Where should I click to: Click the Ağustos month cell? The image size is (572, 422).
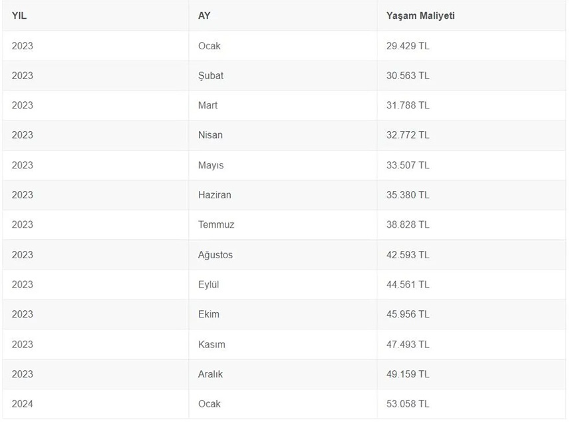click(x=215, y=255)
